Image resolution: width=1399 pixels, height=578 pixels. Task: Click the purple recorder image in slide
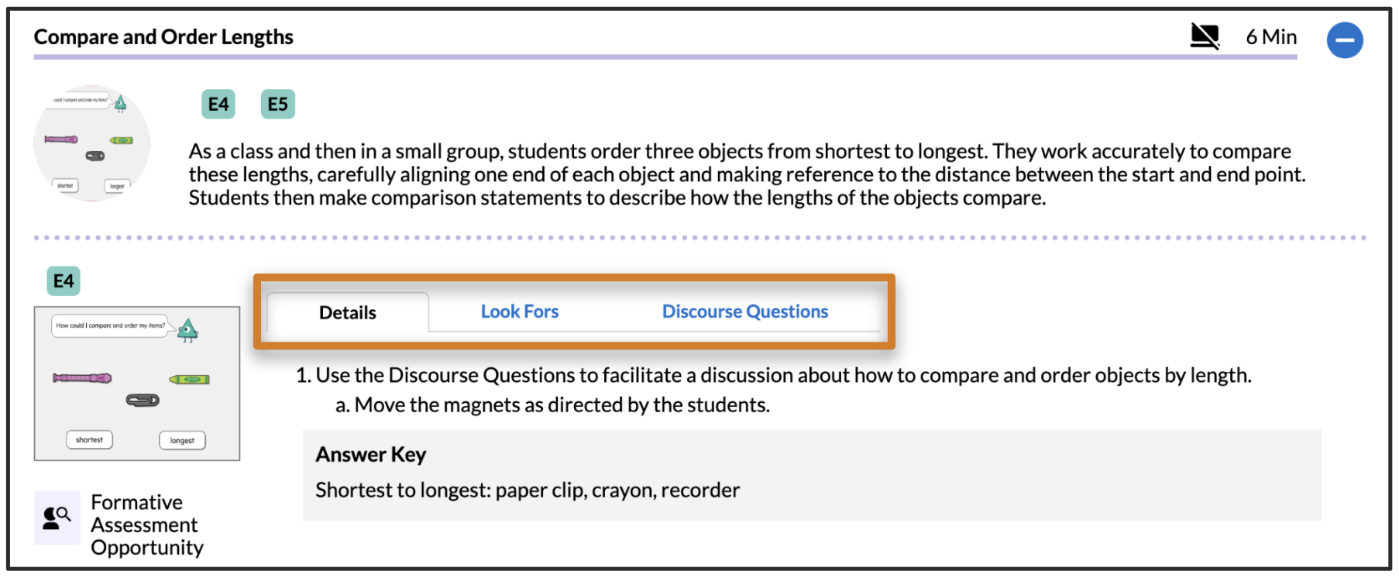[x=82, y=378]
